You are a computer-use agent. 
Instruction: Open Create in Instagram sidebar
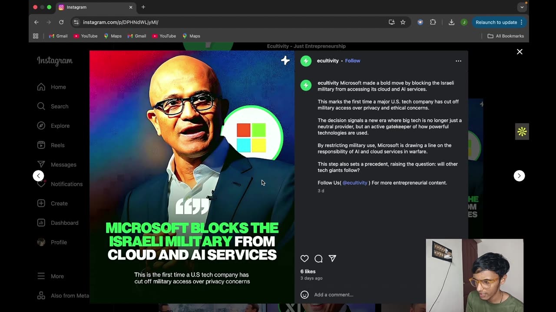tap(53, 203)
